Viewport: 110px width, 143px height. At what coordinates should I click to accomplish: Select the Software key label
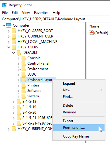click(x=34, y=91)
